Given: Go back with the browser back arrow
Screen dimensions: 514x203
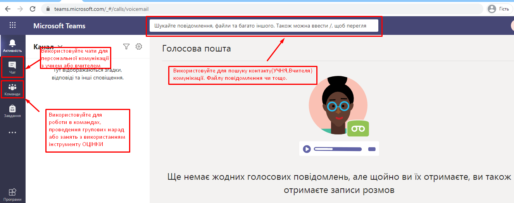Looking at the screenshot, I should tap(8, 9).
